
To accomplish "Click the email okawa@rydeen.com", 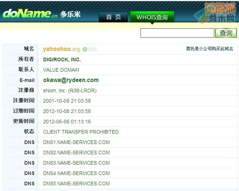I will [71, 80].
